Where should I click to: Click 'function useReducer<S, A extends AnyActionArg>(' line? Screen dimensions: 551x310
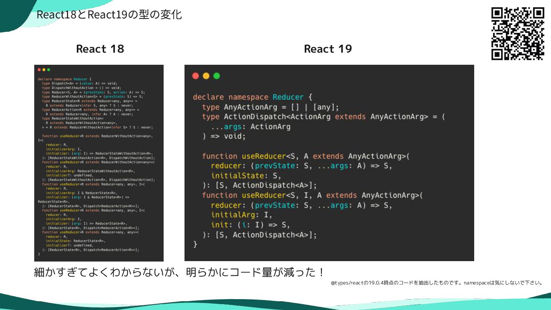point(306,156)
